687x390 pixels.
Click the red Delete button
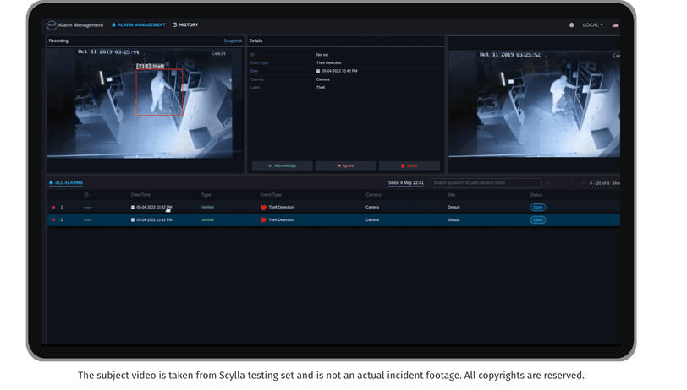coord(409,165)
